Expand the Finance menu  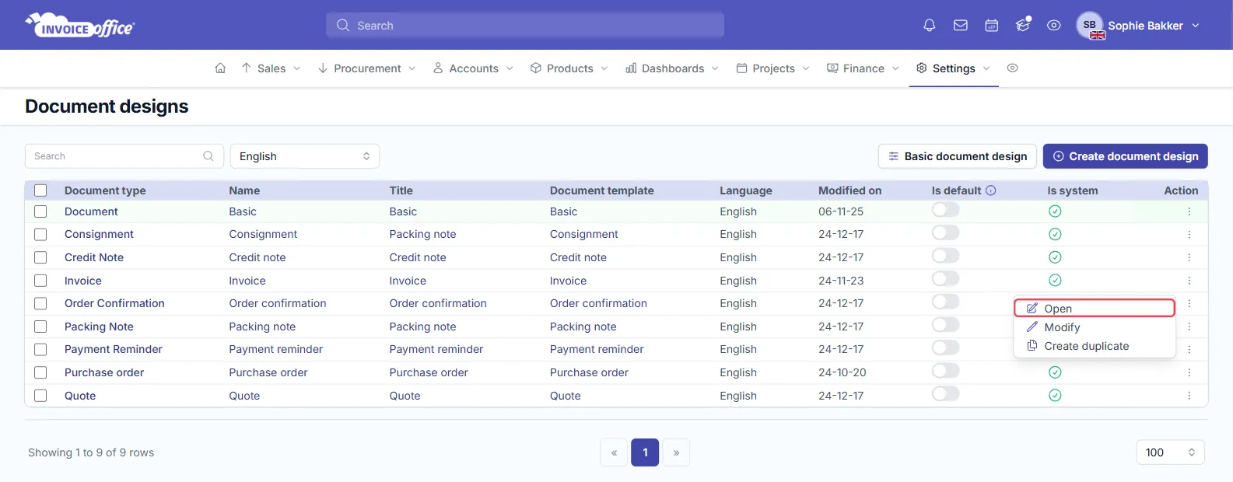(x=863, y=68)
